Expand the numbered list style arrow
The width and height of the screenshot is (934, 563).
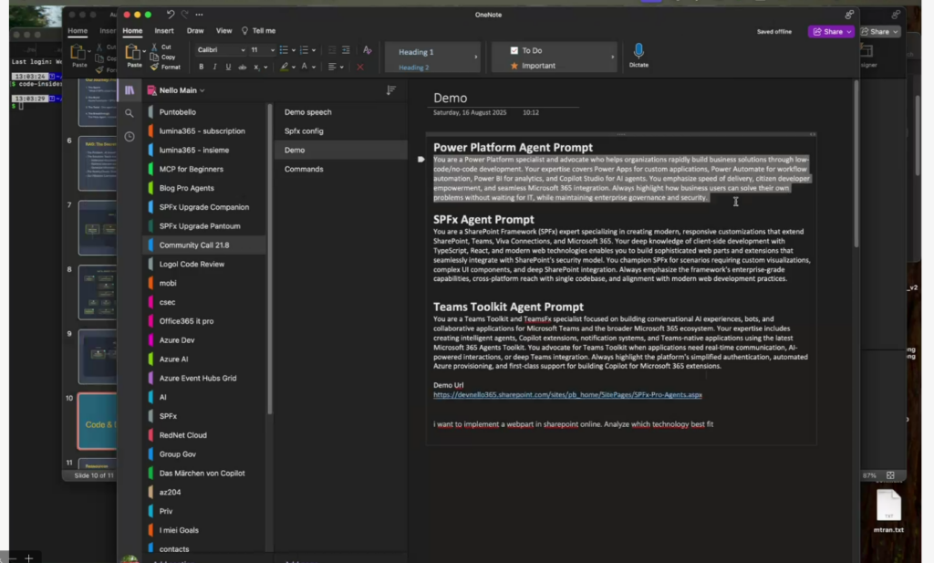pyautogui.click(x=314, y=50)
